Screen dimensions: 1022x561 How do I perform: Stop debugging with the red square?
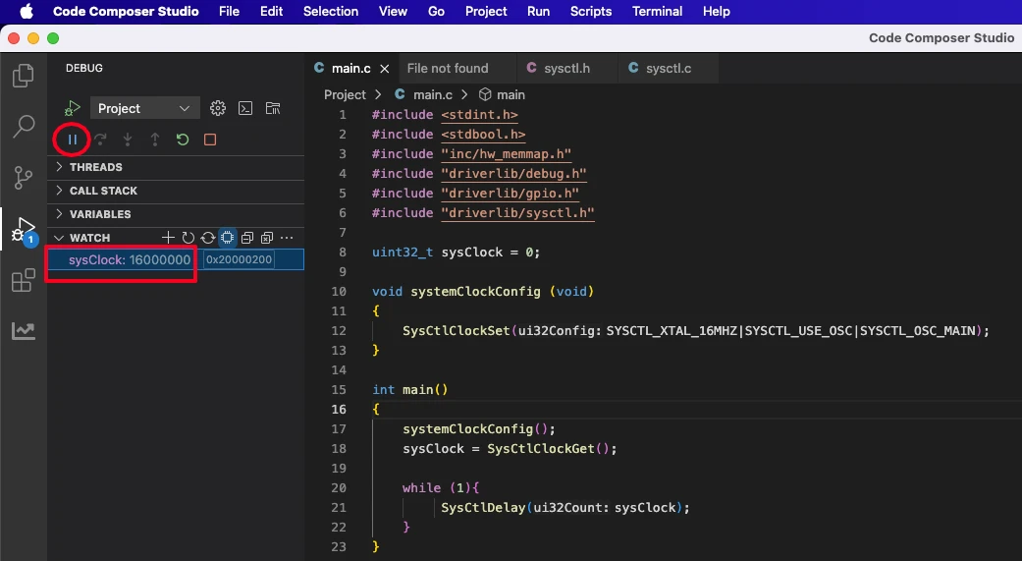pyautogui.click(x=210, y=140)
